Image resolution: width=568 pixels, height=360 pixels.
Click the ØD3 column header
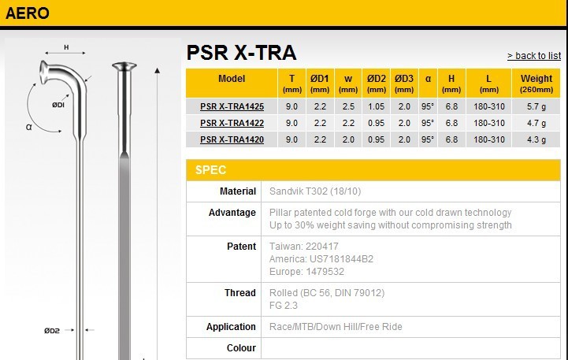(404, 83)
